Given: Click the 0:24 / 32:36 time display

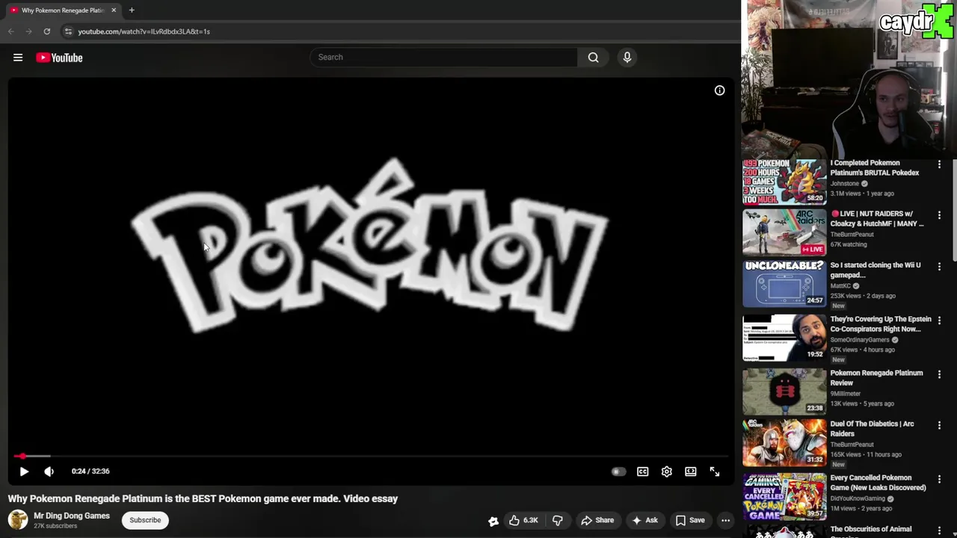Looking at the screenshot, I should (90, 471).
